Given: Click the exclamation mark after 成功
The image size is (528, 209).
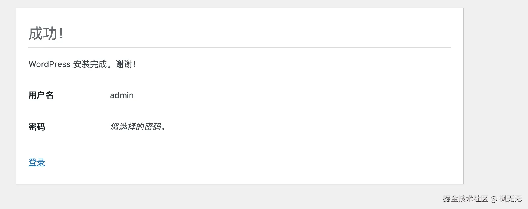Looking at the screenshot, I should point(61,33).
